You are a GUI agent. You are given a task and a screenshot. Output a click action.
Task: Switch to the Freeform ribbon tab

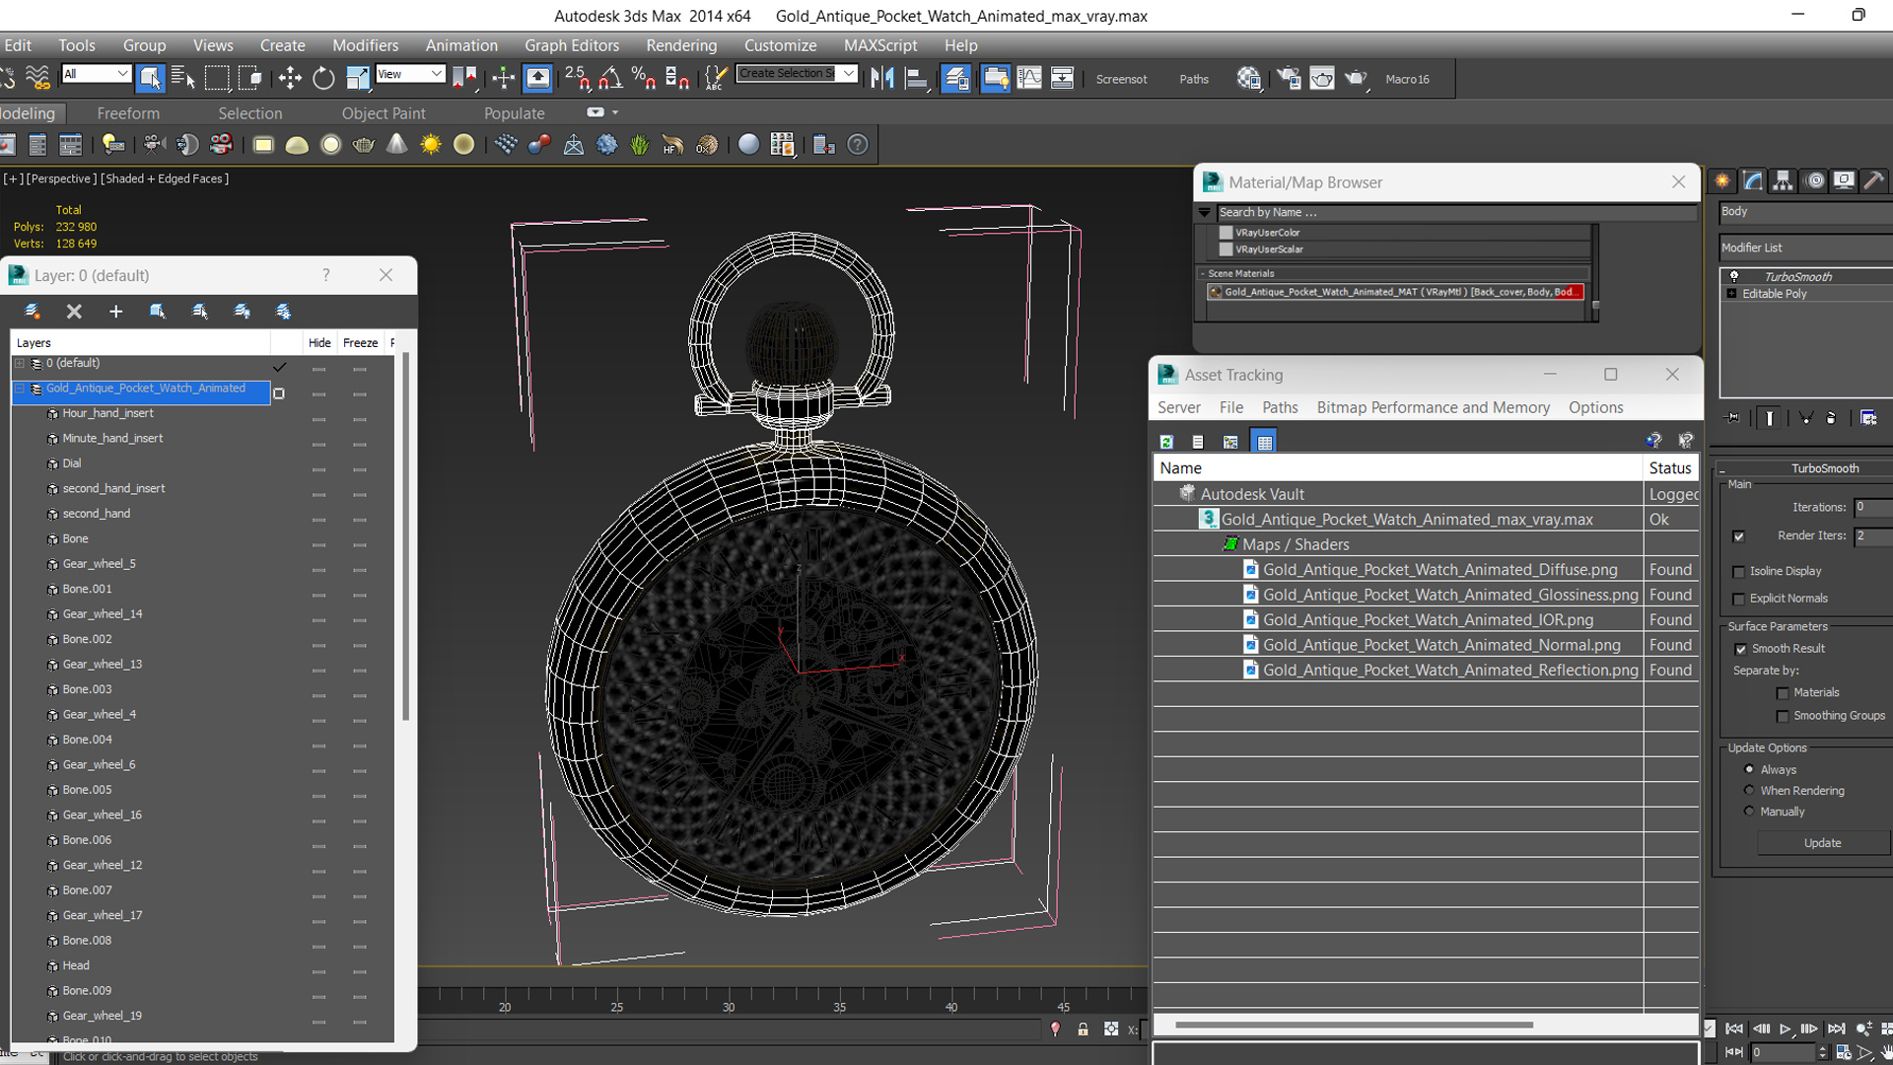(x=128, y=113)
